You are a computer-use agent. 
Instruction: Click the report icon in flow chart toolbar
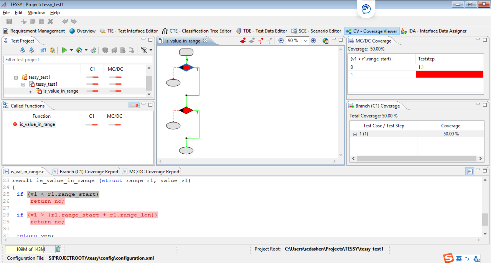[x=325, y=41]
